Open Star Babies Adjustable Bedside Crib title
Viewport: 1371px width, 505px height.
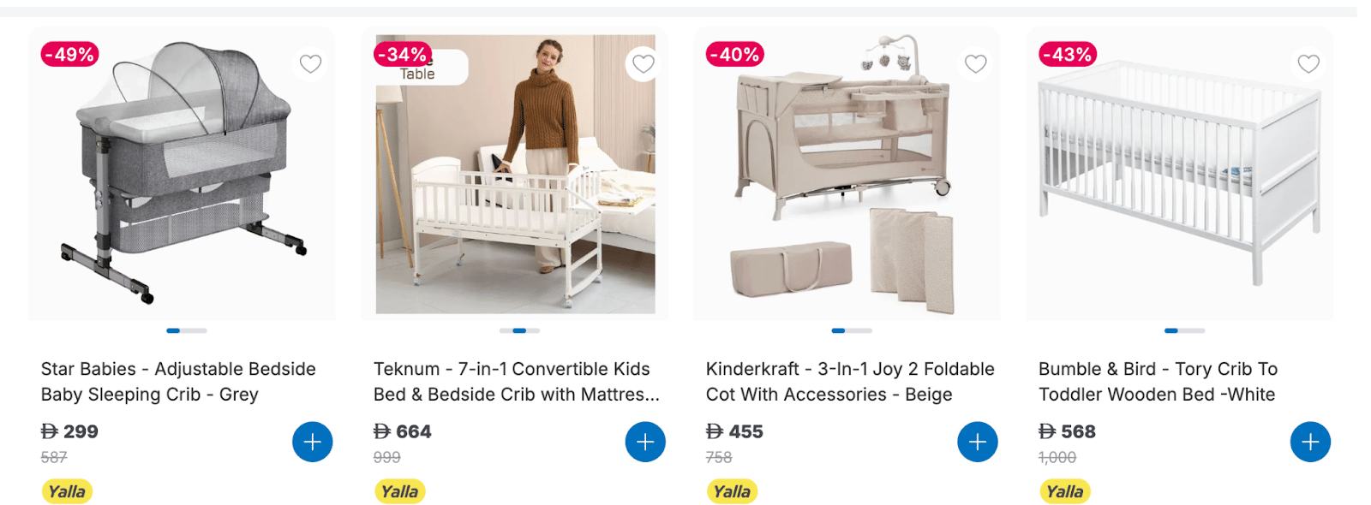click(178, 382)
